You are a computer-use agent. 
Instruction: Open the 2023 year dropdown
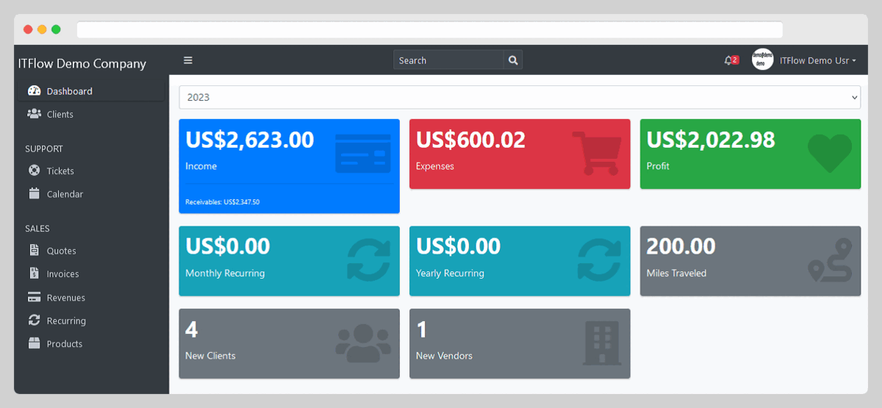(520, 97)
